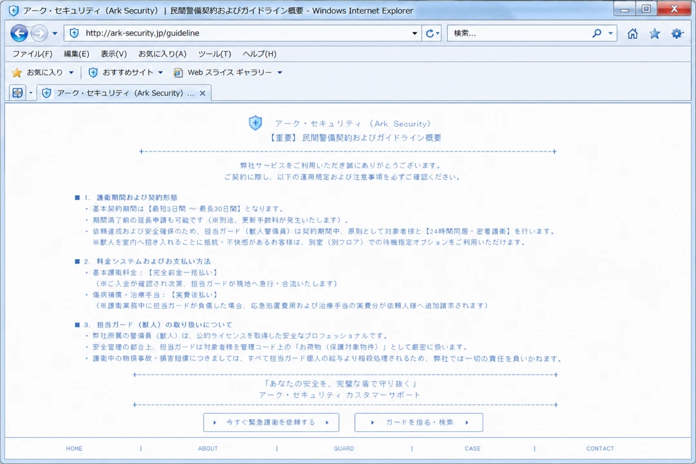Go to home page via house icon
The height and width of the screenshot is (464, 696).
633,34
